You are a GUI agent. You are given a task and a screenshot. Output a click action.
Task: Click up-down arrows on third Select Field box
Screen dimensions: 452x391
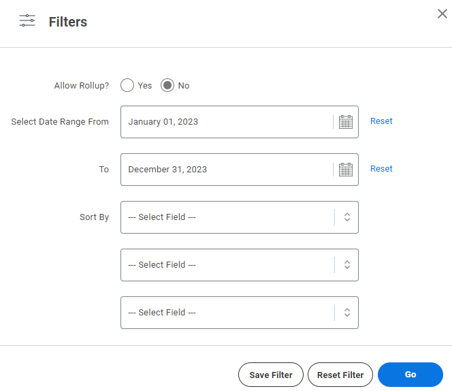click(x=347, y=312)
